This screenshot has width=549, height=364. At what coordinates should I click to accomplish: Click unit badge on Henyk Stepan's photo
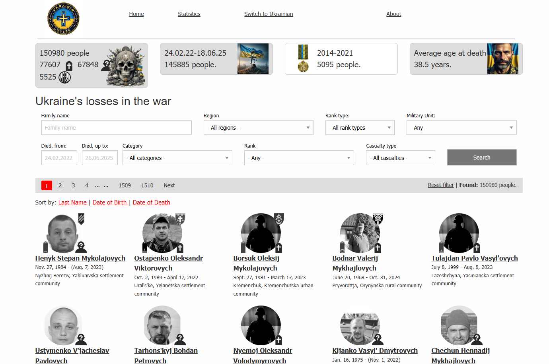pos(81,219)
